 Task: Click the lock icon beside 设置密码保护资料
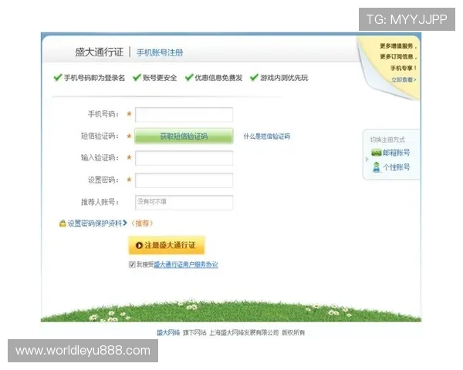pyautogui.click(x=63, y=224)
